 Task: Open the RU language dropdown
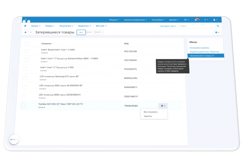click(186, 20)
